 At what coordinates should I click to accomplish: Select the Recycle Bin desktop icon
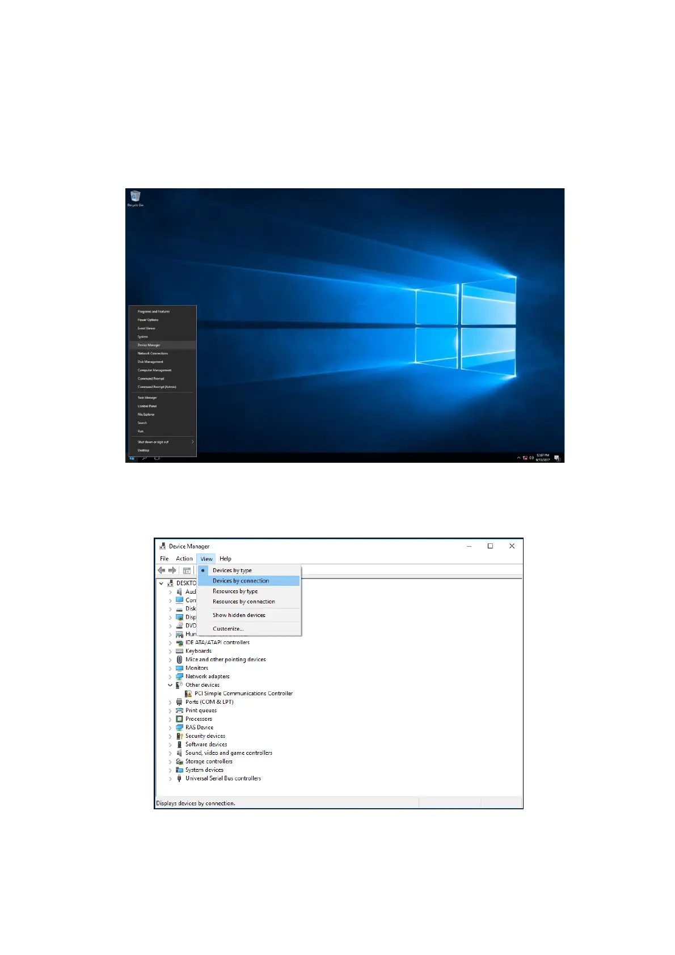point(135,198)
